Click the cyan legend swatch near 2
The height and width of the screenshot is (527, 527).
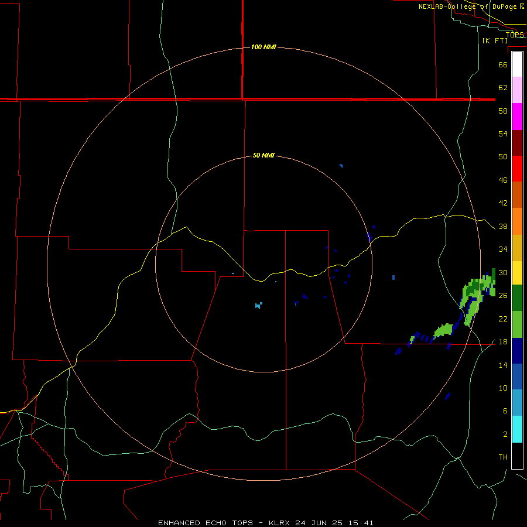point(517,429)
